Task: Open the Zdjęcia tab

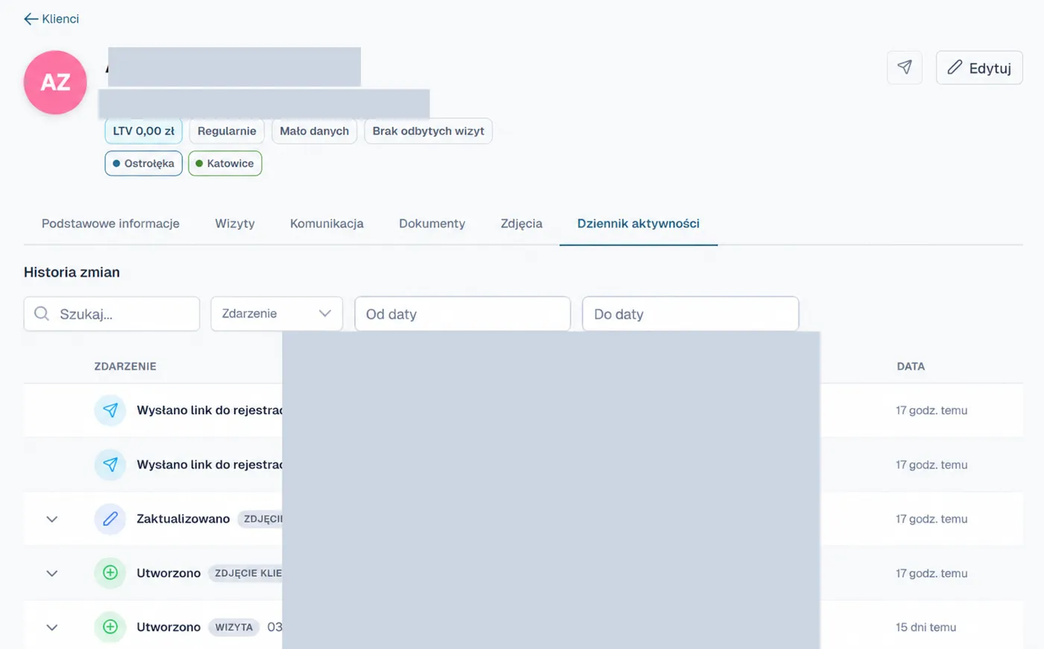Action: [521, 224]
